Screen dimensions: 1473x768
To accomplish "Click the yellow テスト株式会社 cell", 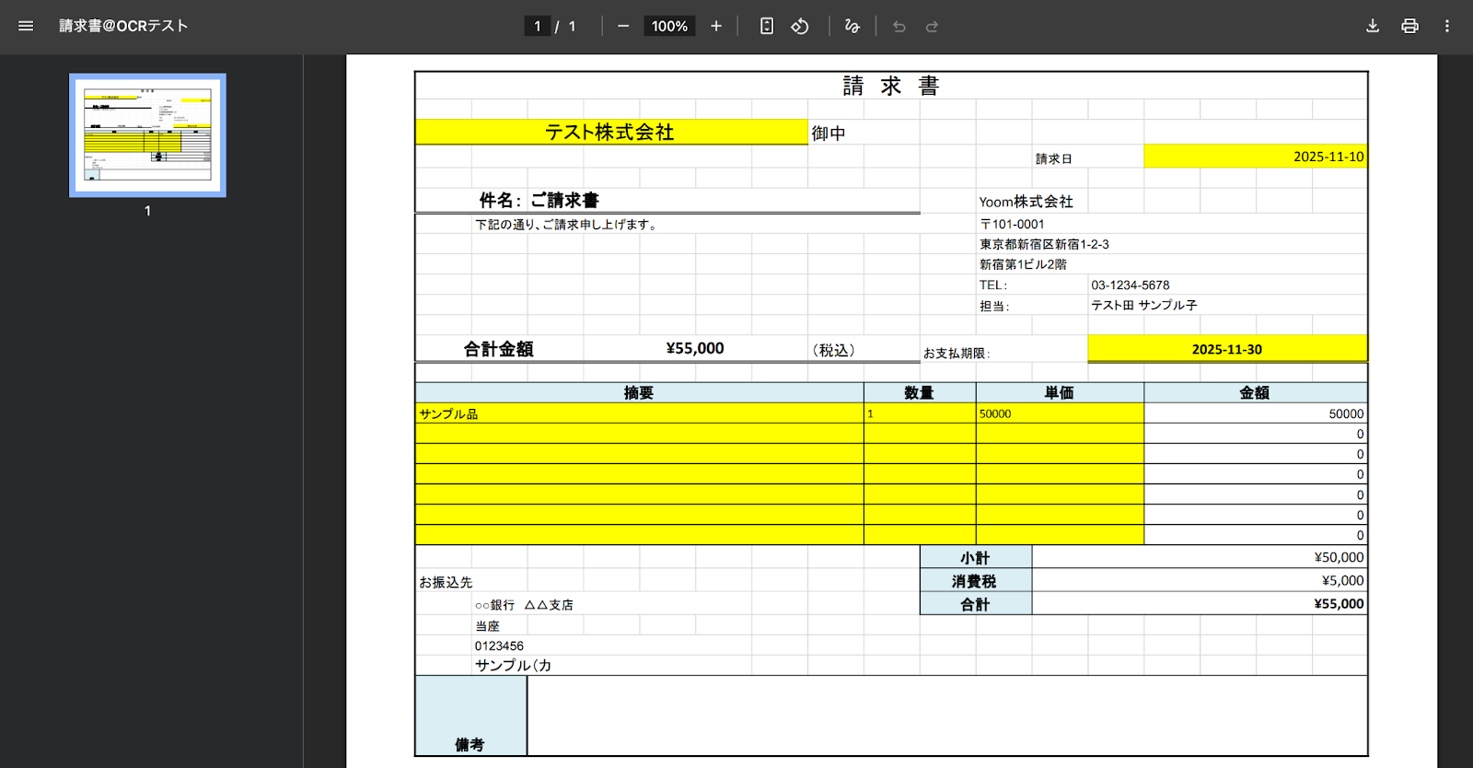I will pyautogui.click(x=610, y=132).
